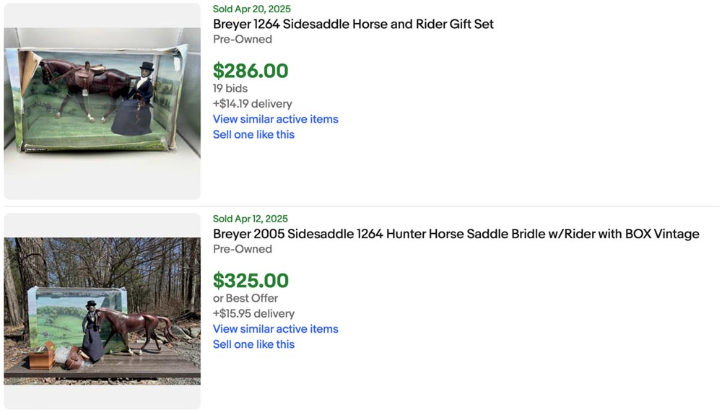Click the 19 bids text
Image resolution: width=722 pixels, height=415 pixels.
(230, 88)
